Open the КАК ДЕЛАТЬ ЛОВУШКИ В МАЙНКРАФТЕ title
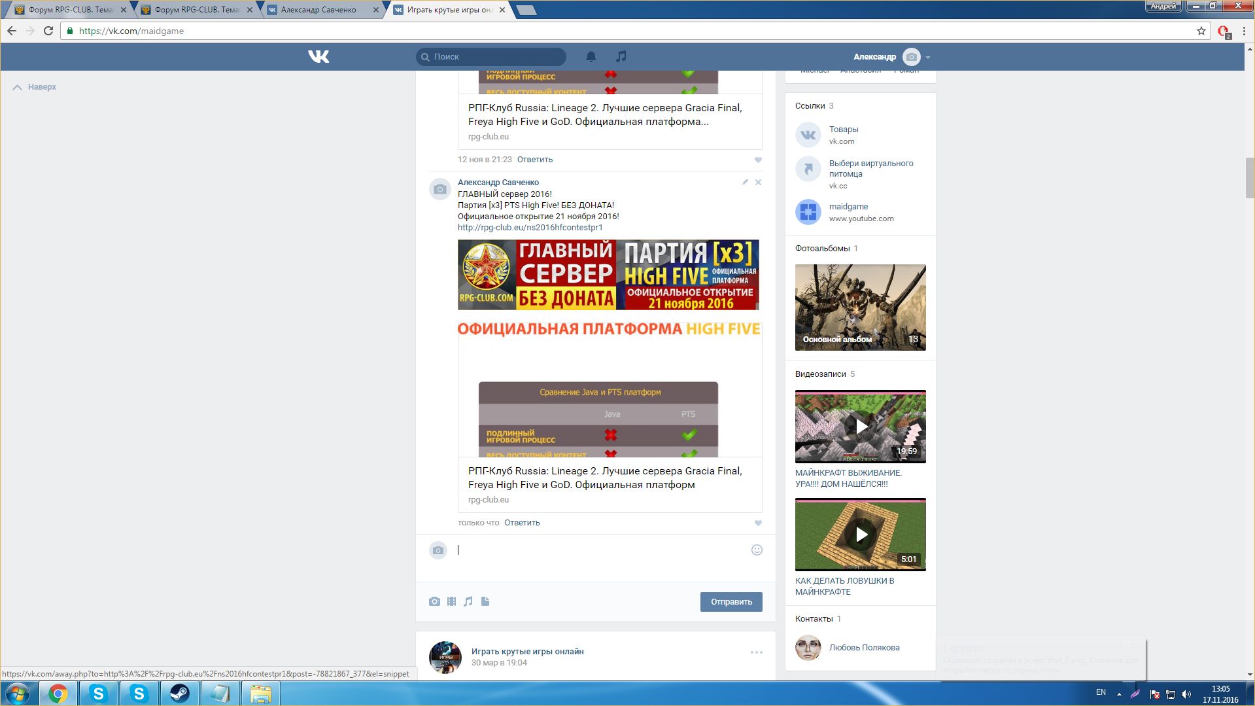Viewport: 1255px width, 706px height. [844, 586]
